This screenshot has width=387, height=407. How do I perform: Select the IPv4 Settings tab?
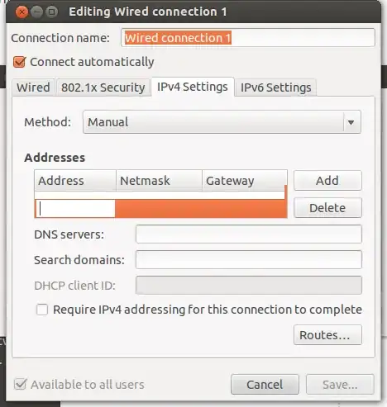193,87
